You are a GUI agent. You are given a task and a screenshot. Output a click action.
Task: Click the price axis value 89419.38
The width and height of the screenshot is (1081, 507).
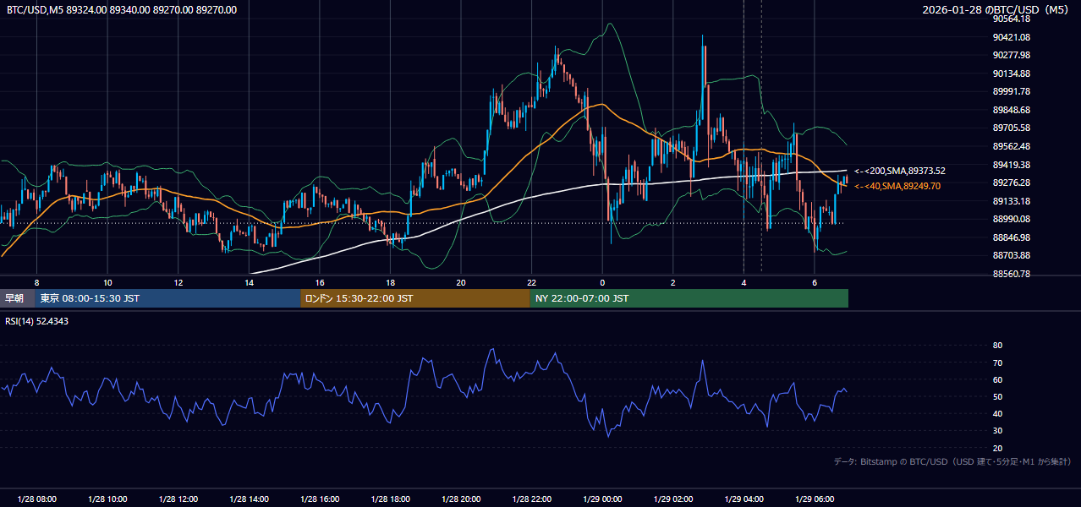tap(1012, 165)
